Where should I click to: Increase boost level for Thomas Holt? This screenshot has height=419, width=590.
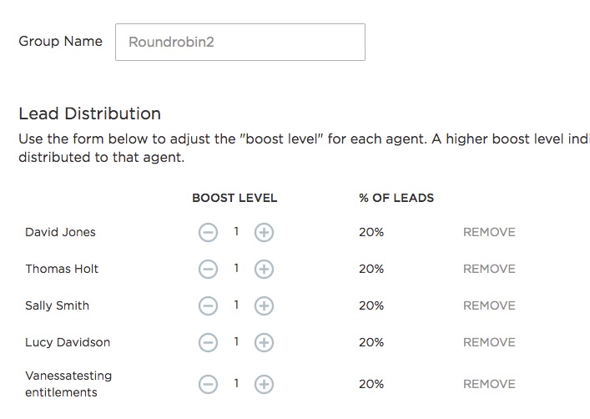pos(264,269)
